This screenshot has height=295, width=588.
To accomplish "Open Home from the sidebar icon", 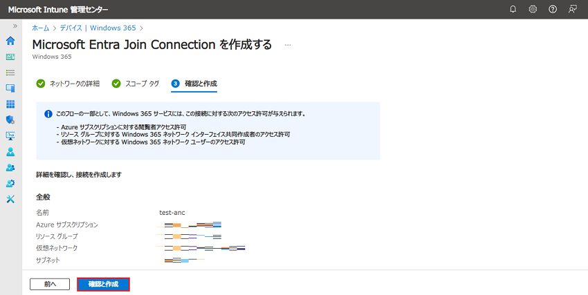I will pyautogui.click(x=10, y=41).
